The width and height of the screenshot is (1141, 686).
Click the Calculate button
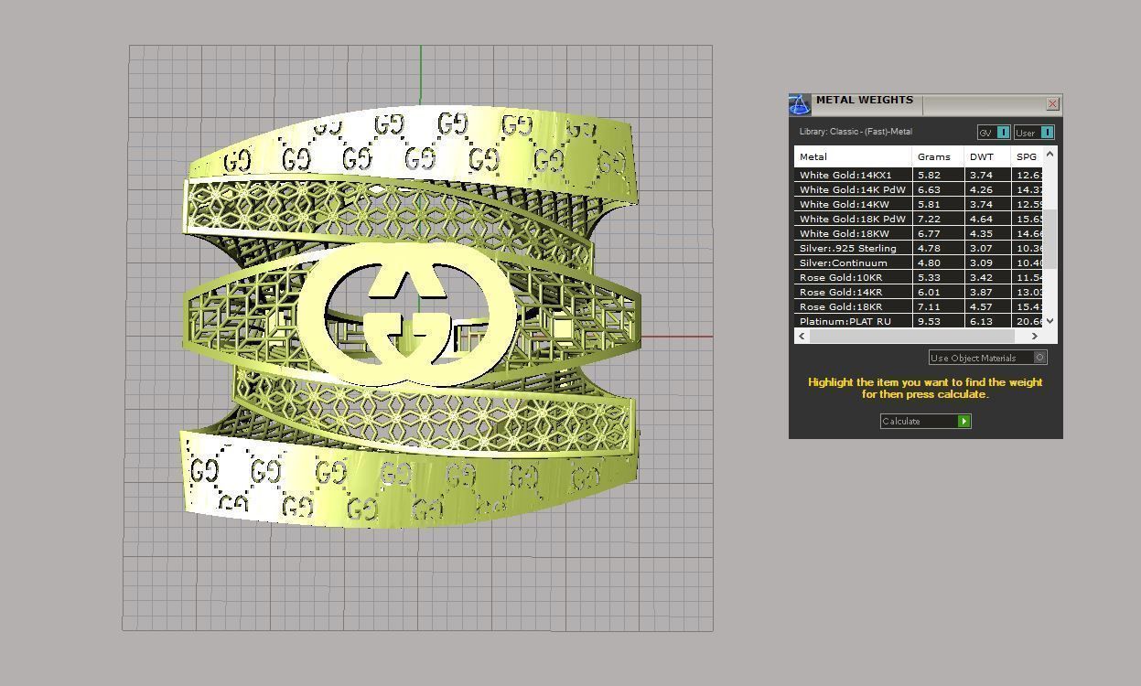click(925, 421)
